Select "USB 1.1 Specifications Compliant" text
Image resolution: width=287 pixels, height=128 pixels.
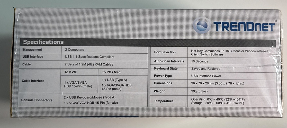[90, 57]
